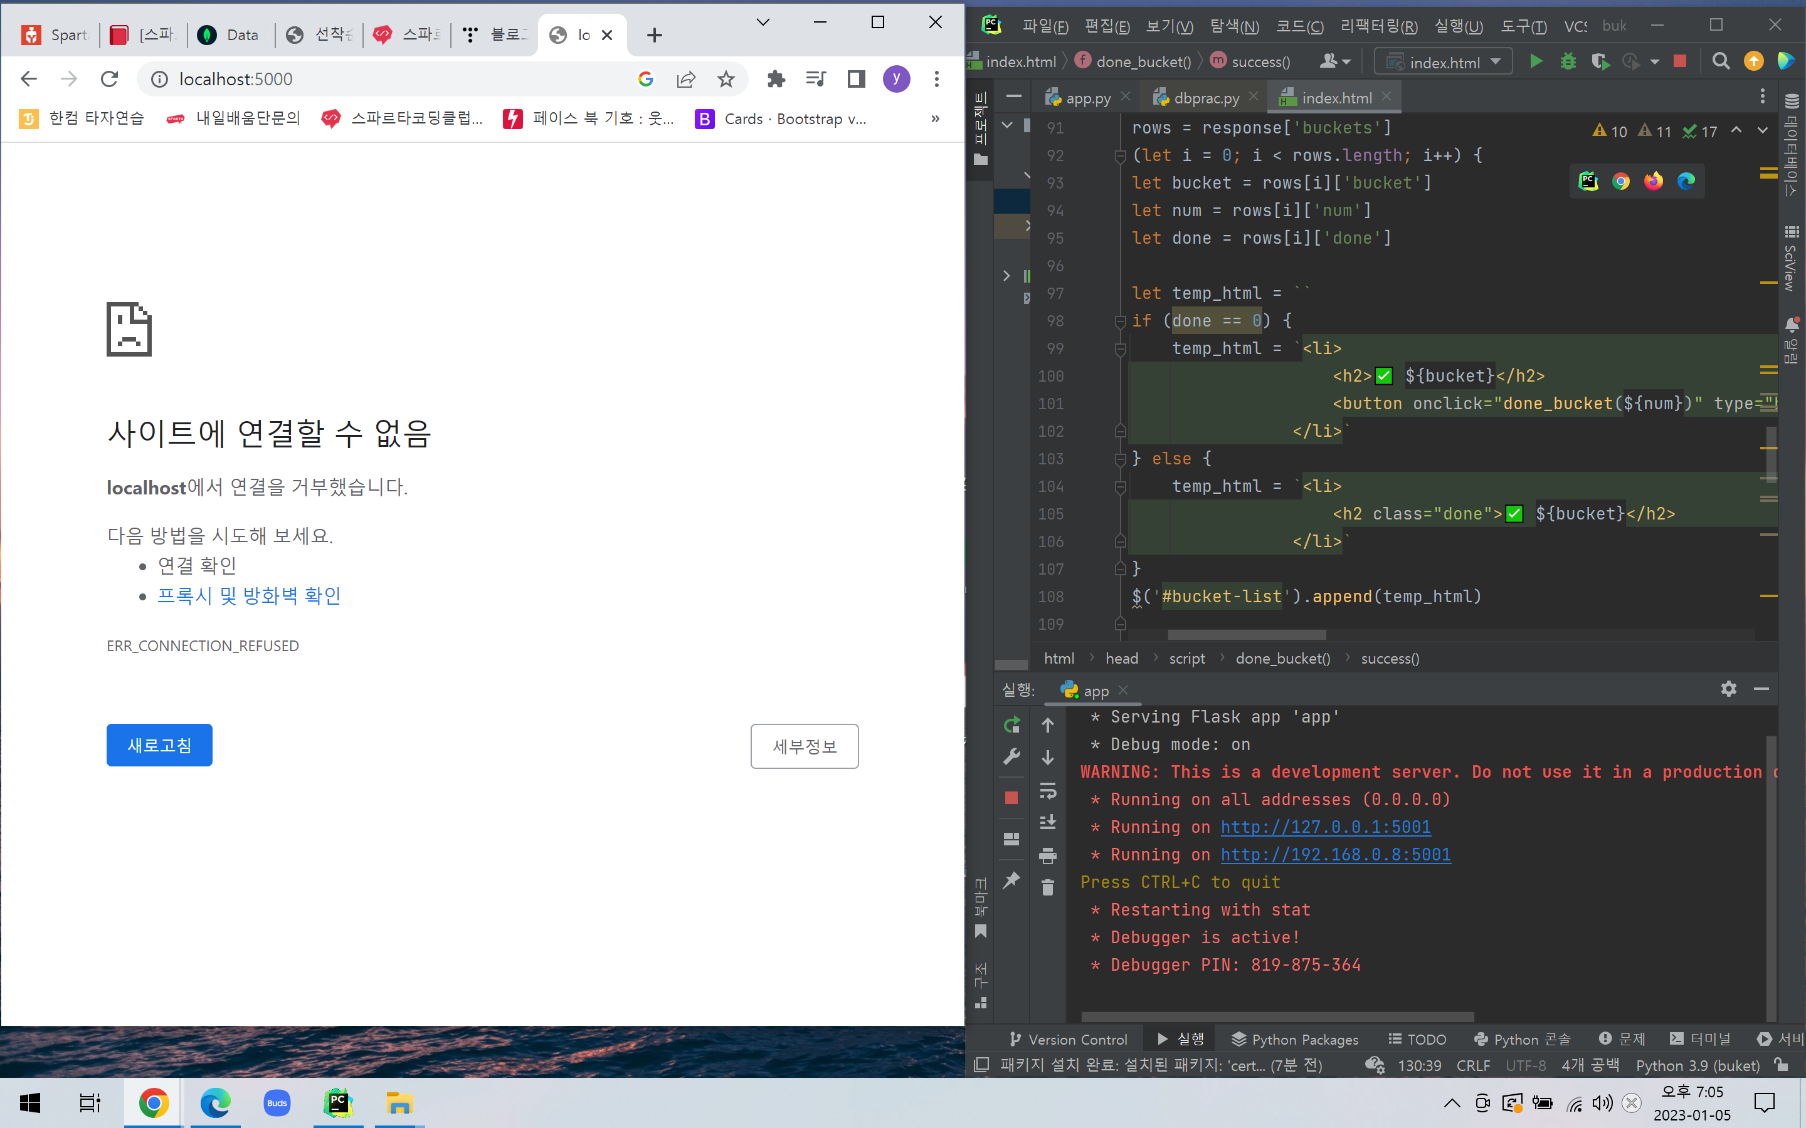Open built-in preview PyCharm icon
This screenshot has height=1128, width=1806.
point(1589,181)
